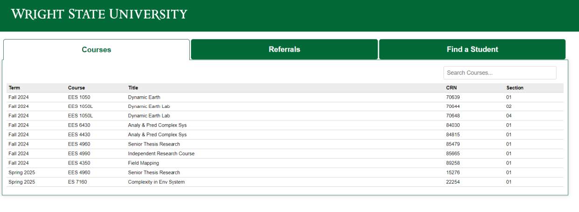Open the EES 1050 Dynamic Earth course
Screen dimensions: 579x212
[144, 97]
